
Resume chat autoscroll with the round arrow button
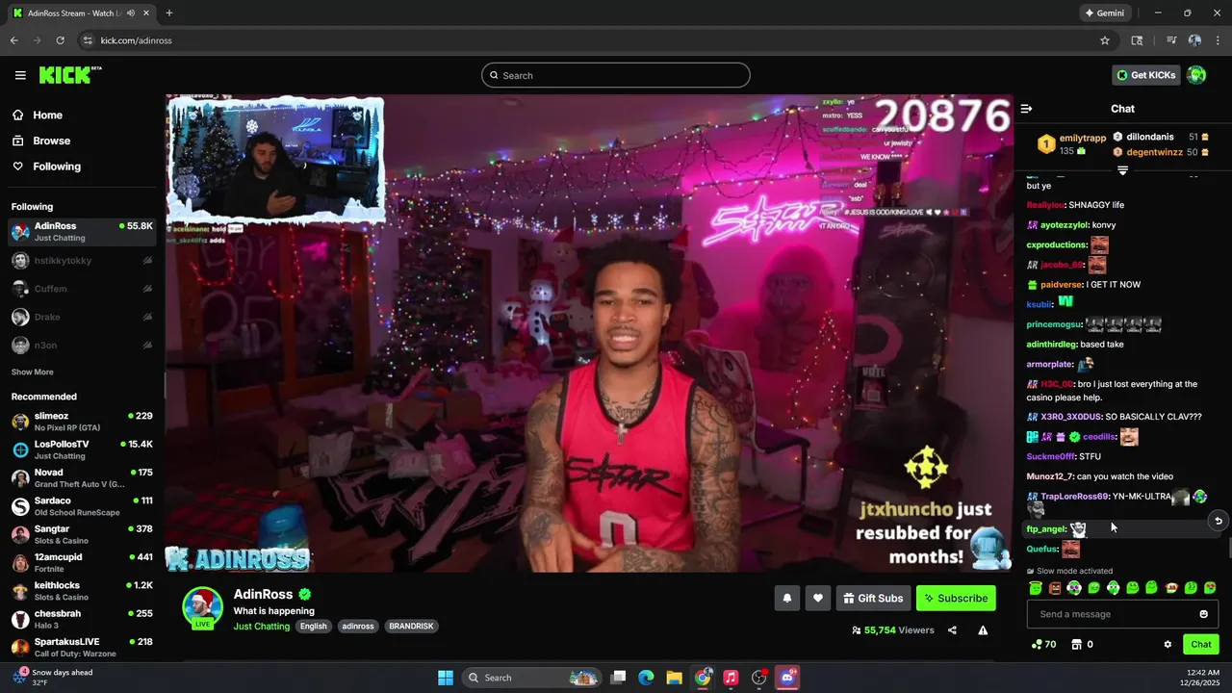point(1218,521)
